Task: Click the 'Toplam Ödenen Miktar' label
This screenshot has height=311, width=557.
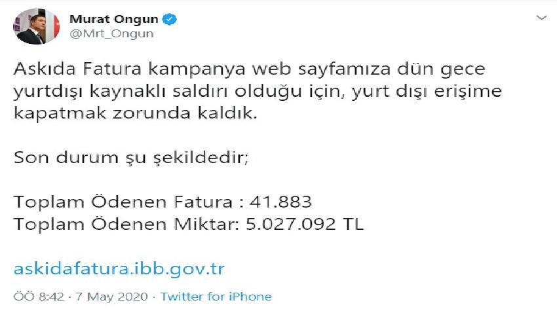Action: pos(125,225)
